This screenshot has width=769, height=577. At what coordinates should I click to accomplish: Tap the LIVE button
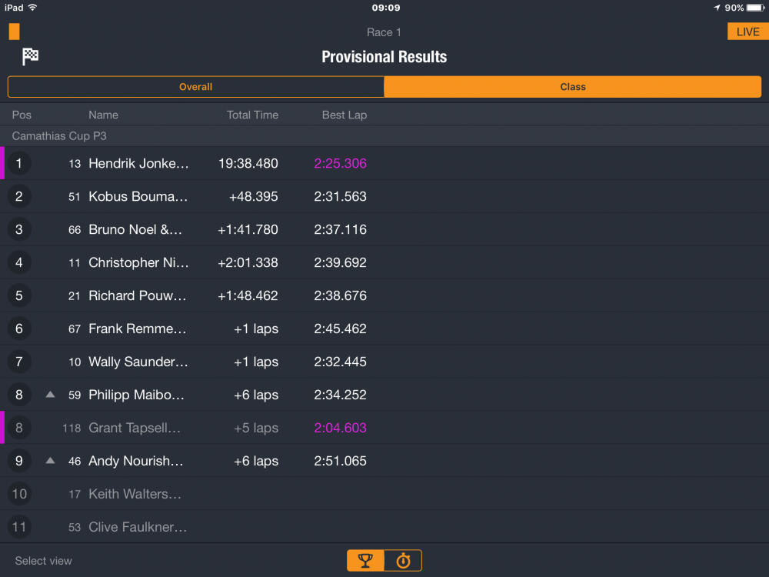click(x=748, y=32)
